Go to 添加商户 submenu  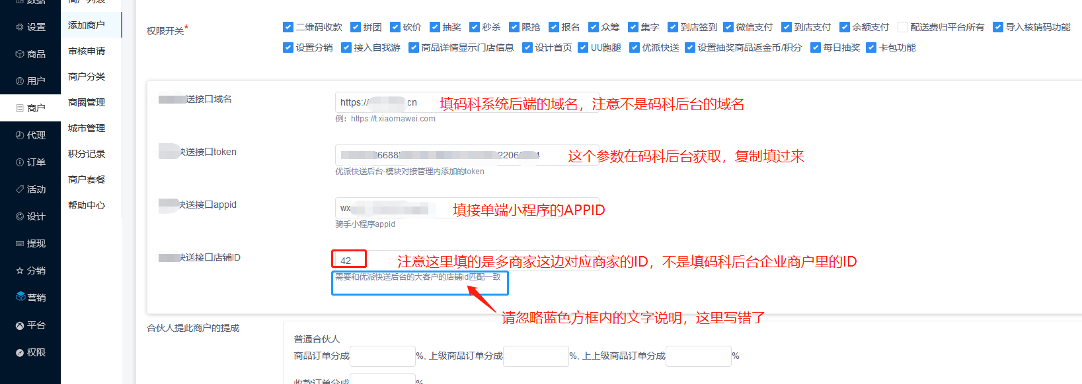point(87,25)
